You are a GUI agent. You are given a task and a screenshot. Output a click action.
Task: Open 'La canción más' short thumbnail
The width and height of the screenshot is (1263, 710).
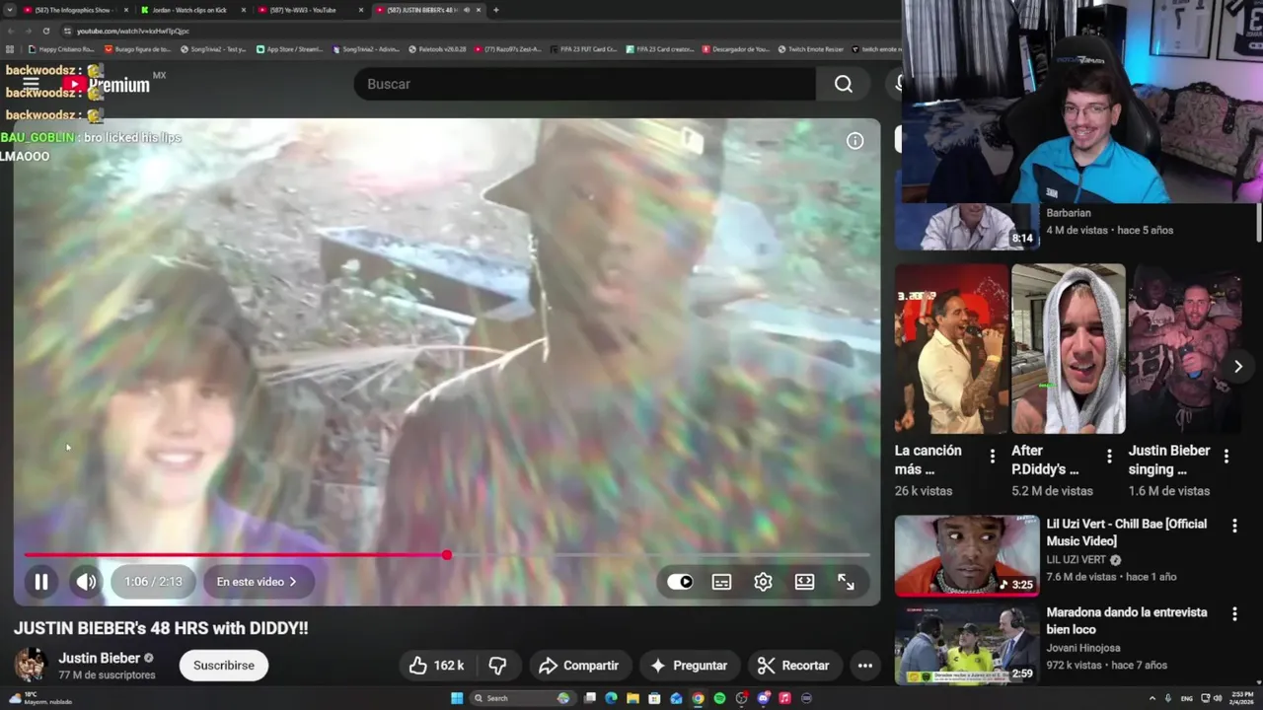(x=951, y=349)
